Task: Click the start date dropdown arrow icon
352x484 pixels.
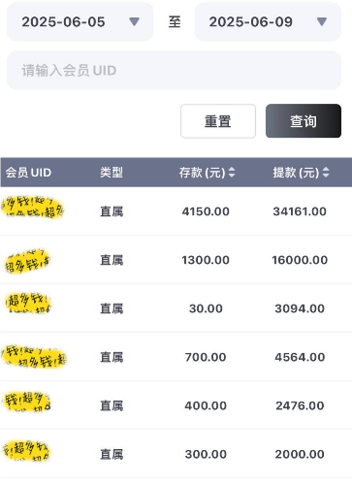Action: (x=134, y=21)
